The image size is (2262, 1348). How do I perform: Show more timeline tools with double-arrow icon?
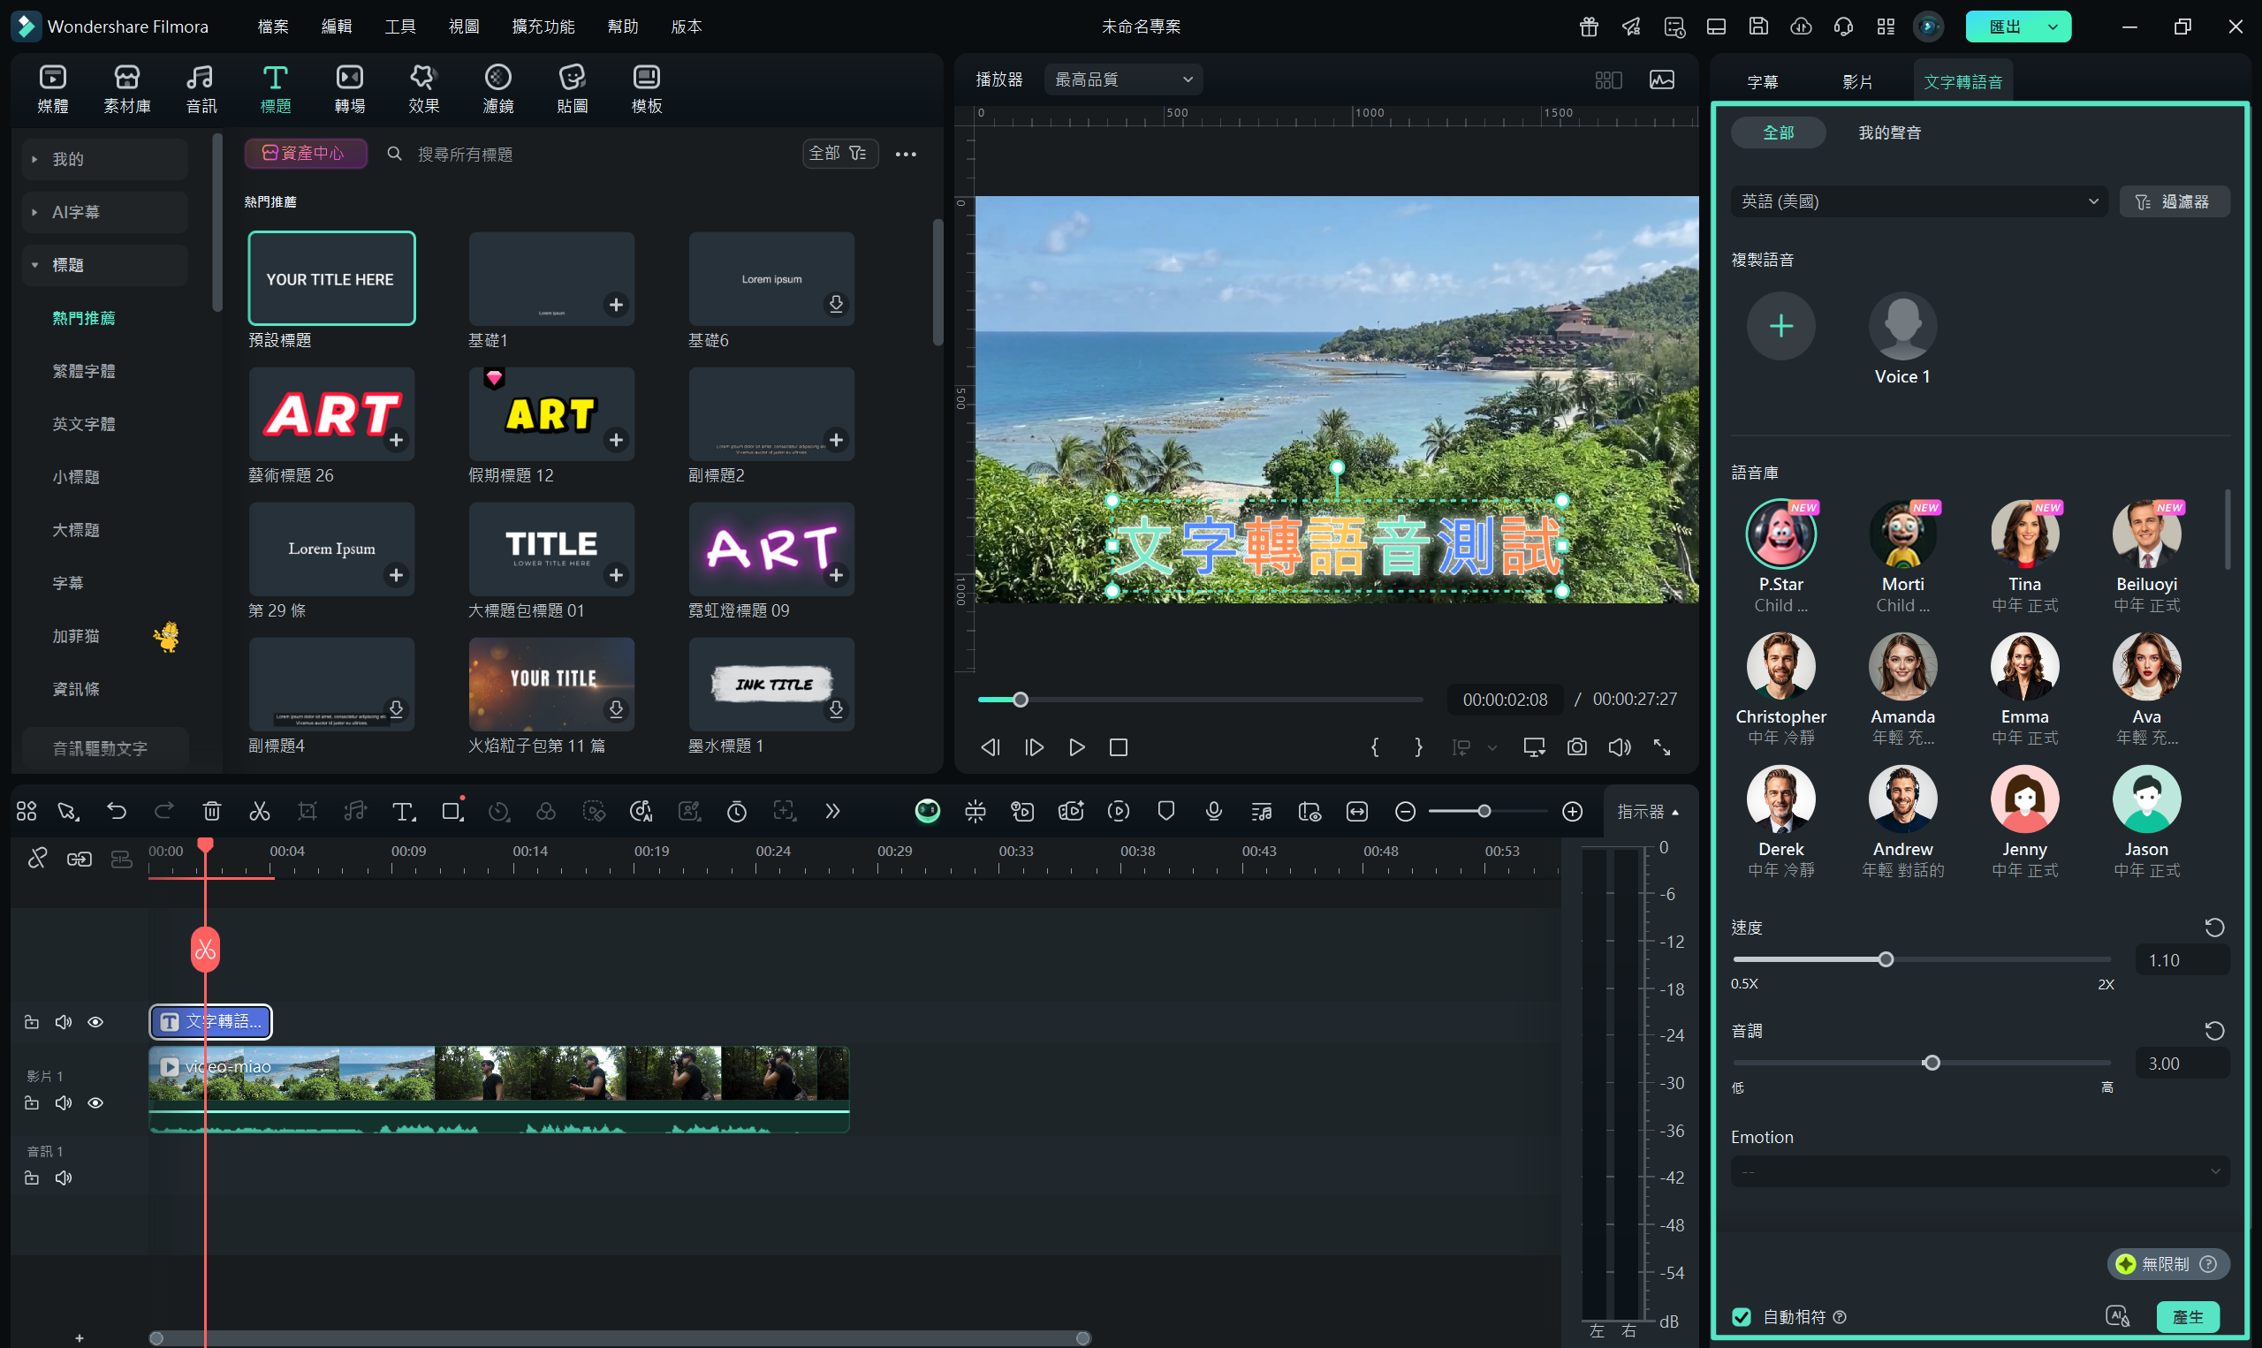pyautogui.click(x=832, y=811)
